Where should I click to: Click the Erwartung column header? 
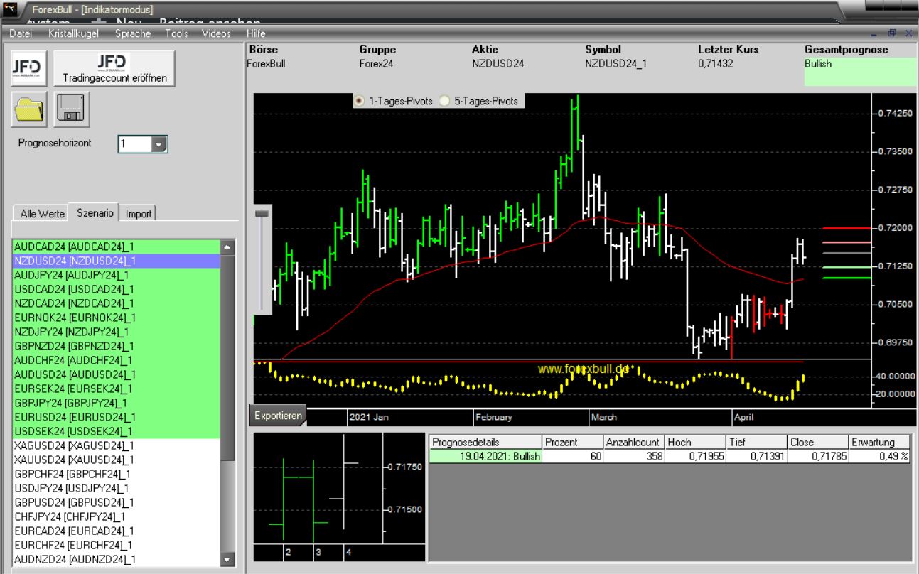[x=880, y=442]
